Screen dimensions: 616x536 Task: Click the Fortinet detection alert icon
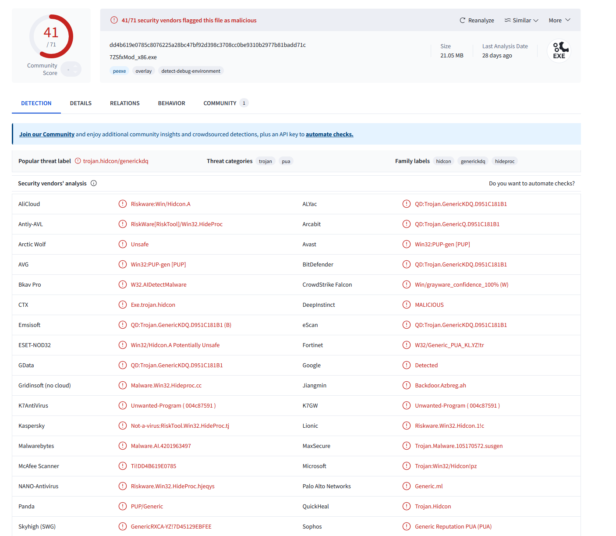point(407,345)
